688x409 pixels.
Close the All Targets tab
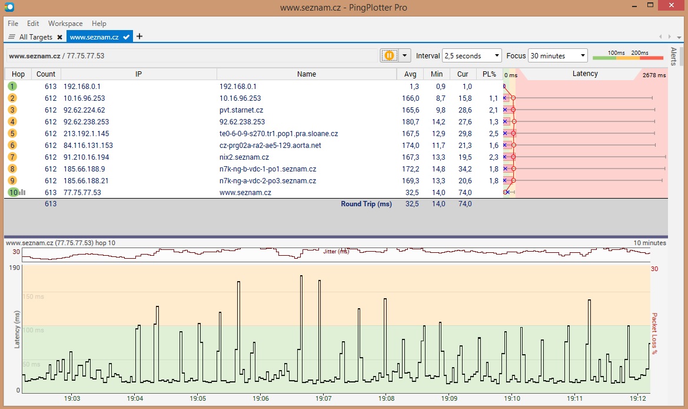59,37
